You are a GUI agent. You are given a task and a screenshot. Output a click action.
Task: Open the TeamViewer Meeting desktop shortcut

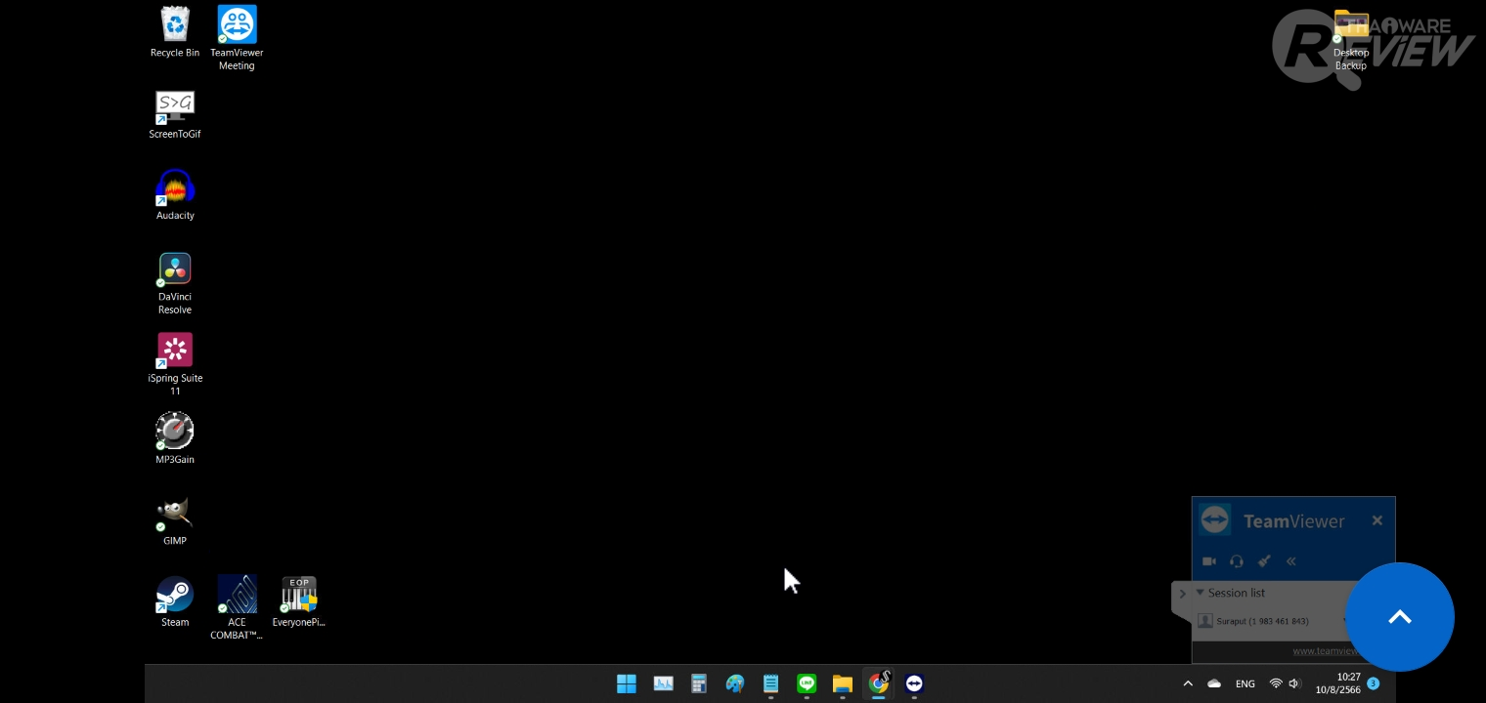pos(237,38)
